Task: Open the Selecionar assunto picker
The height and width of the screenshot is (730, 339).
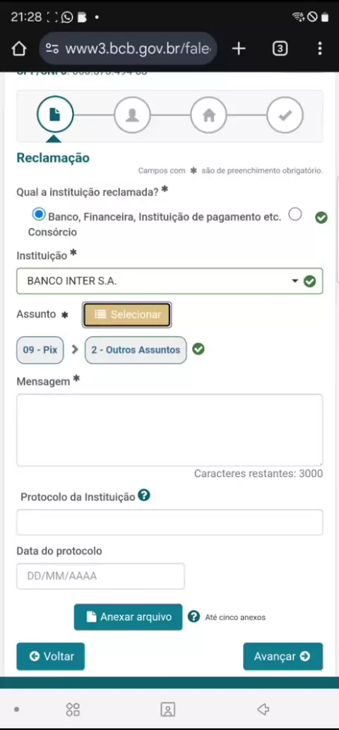Action: click(x=126, y=315)
